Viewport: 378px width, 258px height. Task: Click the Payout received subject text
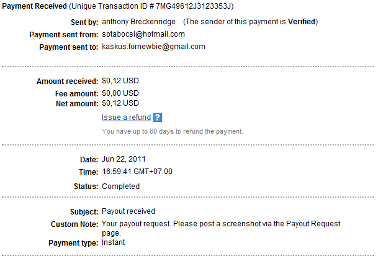128,211
